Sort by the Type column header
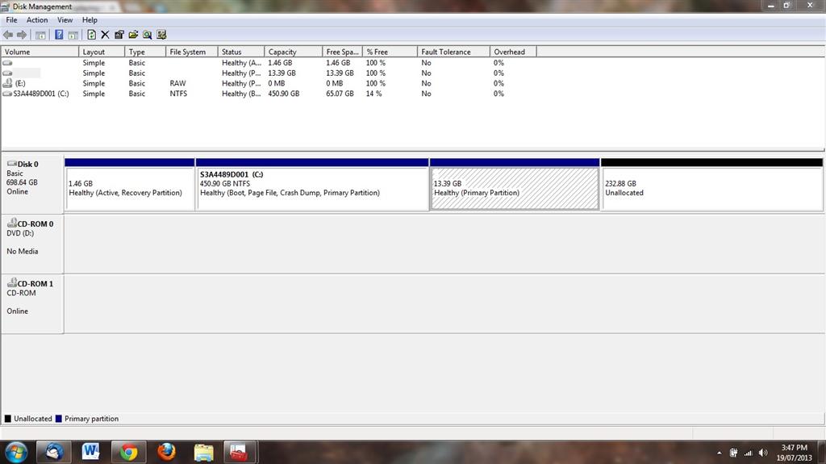The image size is (826, 464). (x=145, y=52)
